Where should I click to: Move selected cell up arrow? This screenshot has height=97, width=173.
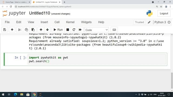tap(41, 30)
